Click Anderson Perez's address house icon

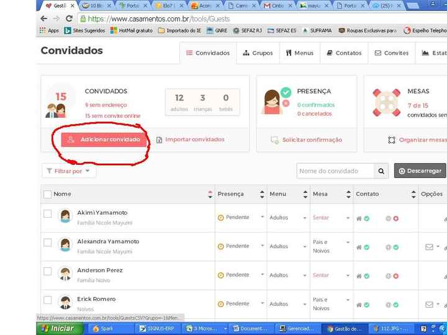click(359, 276)
